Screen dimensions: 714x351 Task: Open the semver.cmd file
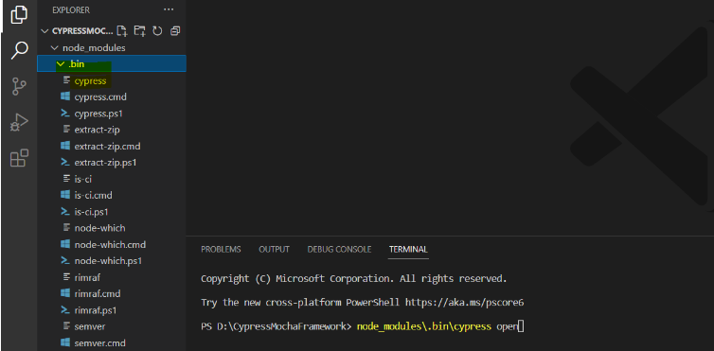pyautogui.click(x=112, y=342)
